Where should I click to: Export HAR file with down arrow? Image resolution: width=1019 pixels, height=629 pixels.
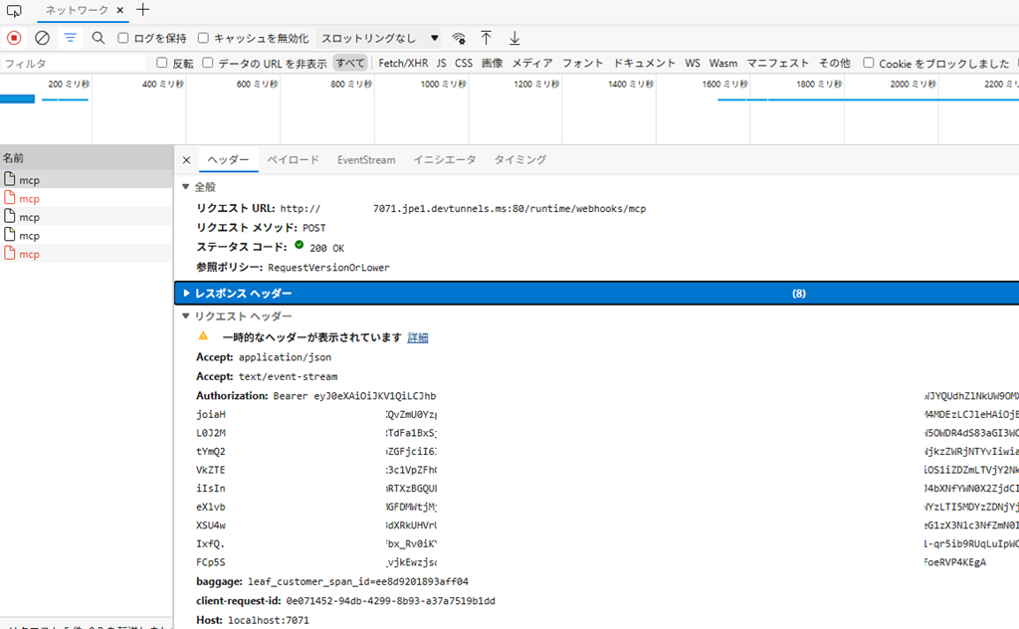514,39
